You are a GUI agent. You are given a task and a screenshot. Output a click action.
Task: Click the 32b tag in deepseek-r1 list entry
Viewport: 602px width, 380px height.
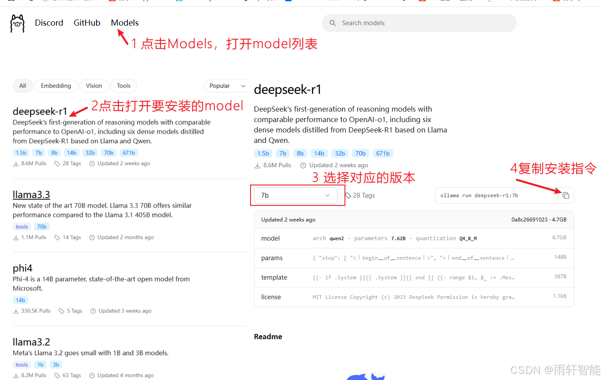(x=90, y=152)
